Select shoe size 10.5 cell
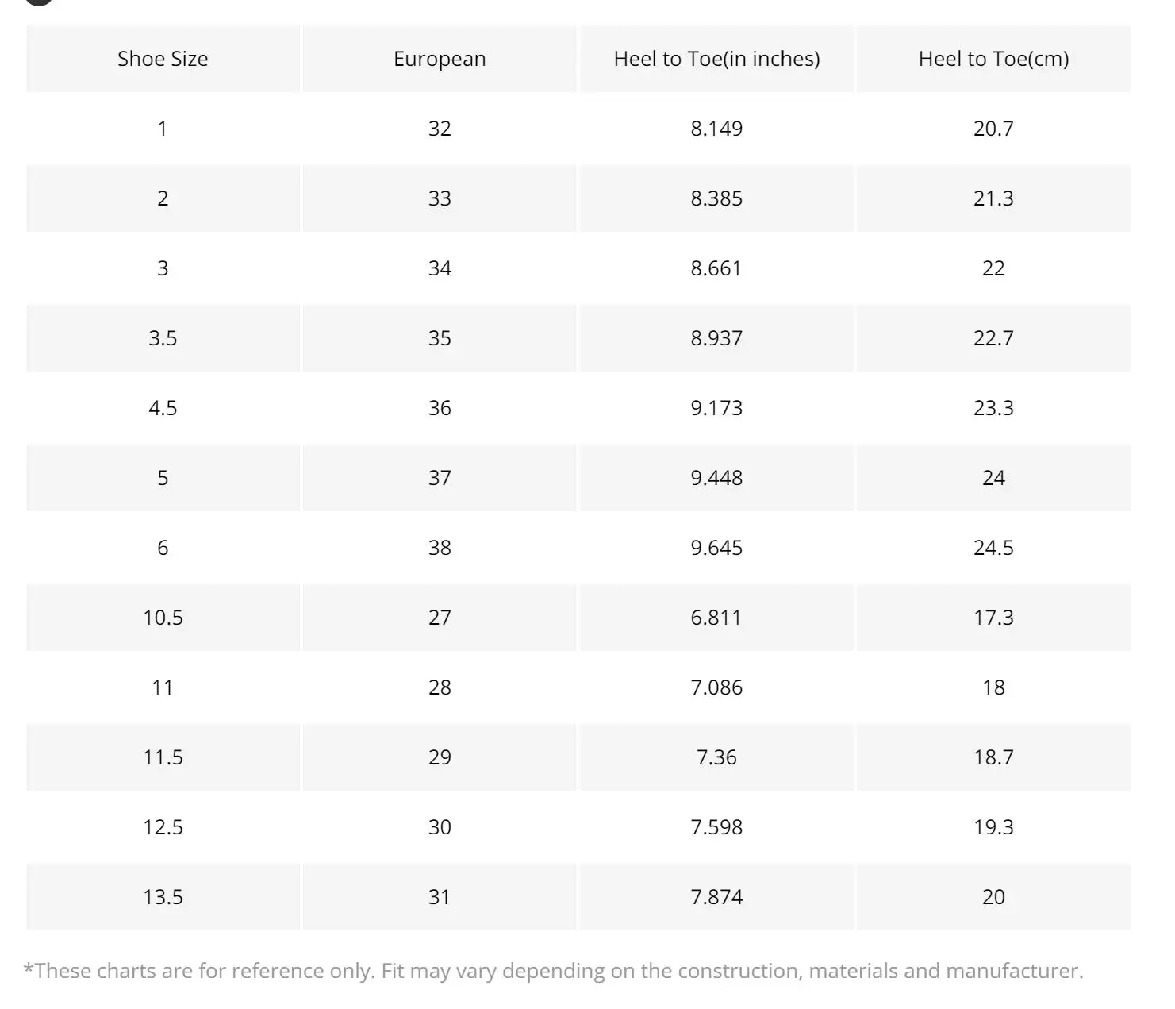Viewport: 1175px width, 1009px height. (x=163, y=618)
